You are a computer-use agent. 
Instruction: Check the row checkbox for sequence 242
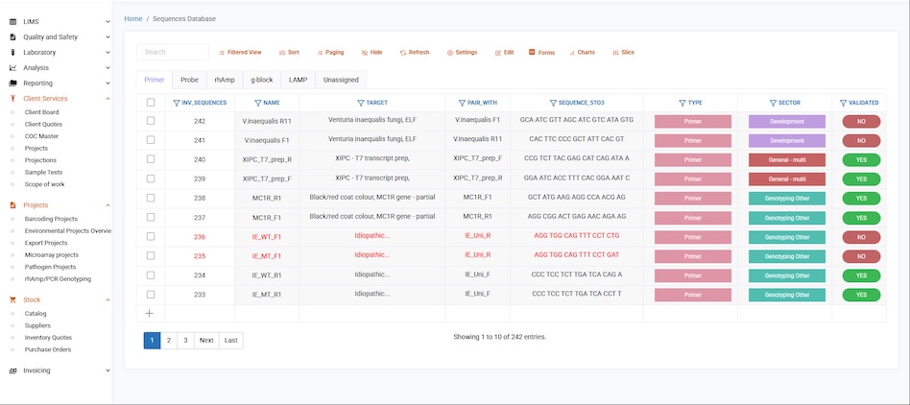coord(150,121)
